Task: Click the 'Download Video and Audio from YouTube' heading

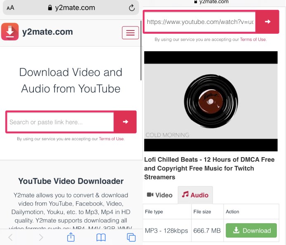Action: point(71,80)
